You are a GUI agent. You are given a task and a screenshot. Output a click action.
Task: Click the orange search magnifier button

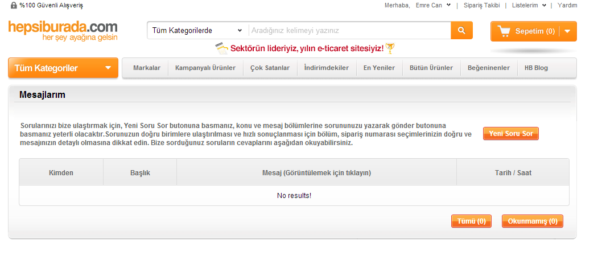pyautogui.click(x=461, y=31)
